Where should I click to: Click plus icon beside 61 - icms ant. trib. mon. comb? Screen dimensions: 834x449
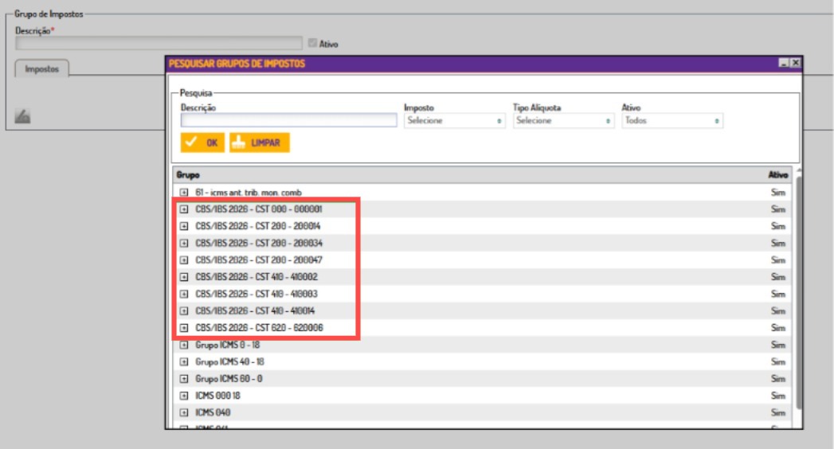click(184, 193)
